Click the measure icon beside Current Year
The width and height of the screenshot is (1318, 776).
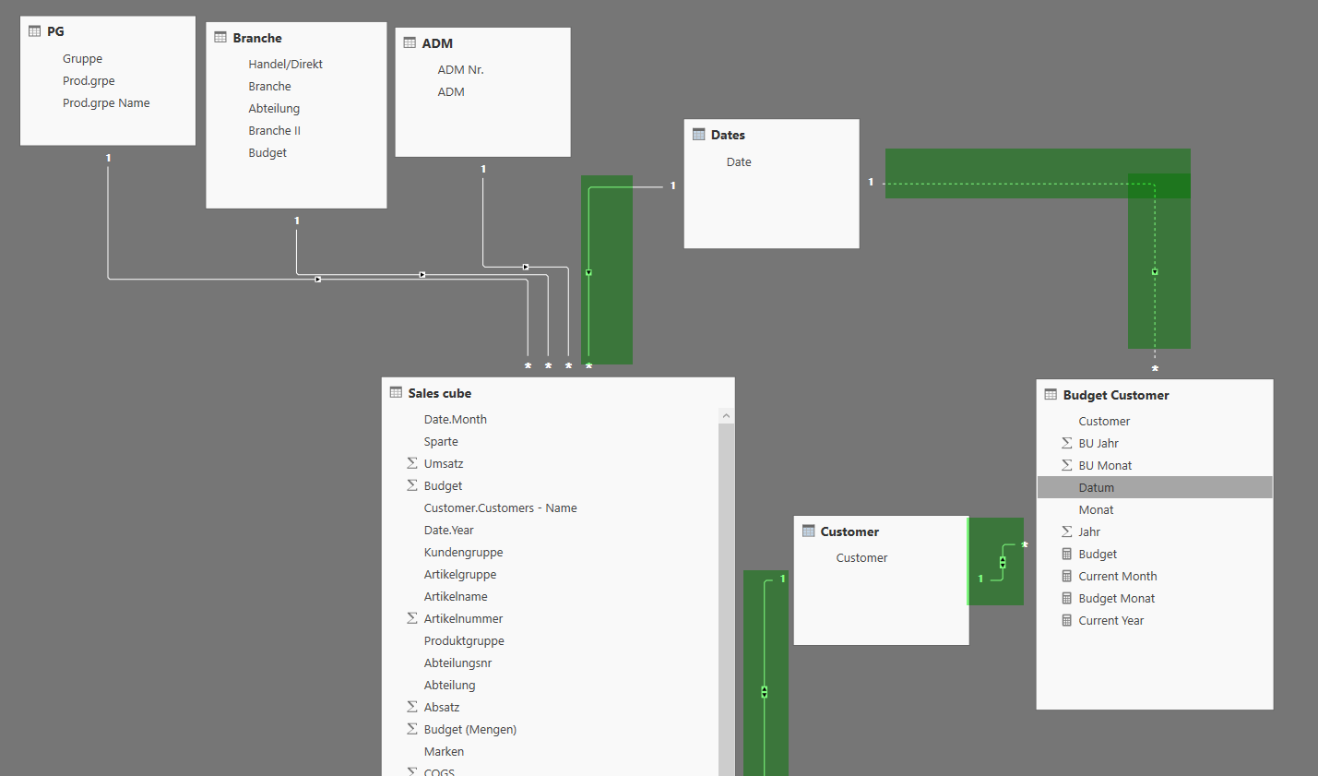(1066, 620)
